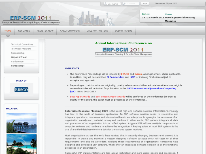
Task: Click the Scirus link in highlights
Action: point(138,74)
